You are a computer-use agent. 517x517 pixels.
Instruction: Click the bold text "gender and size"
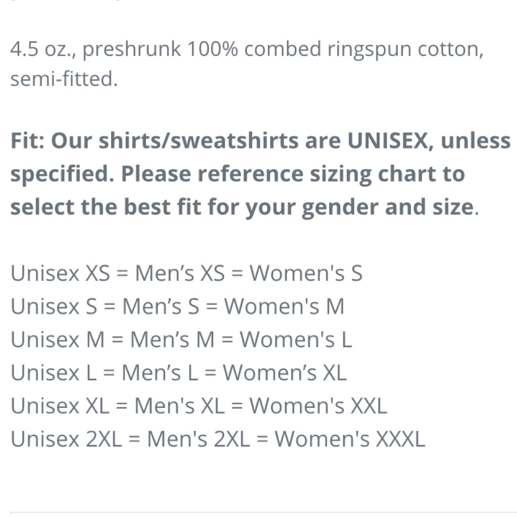(x=388, y=208)
